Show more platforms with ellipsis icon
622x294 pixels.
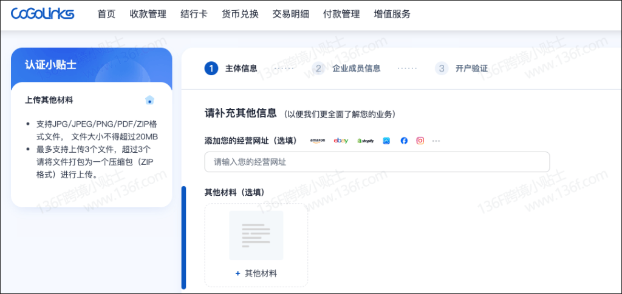pos(436,141)
